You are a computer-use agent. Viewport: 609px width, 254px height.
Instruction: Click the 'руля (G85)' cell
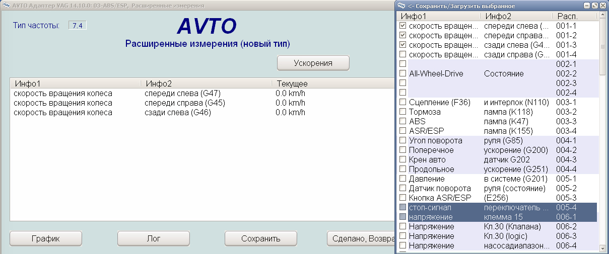click(x=504, y=140)
